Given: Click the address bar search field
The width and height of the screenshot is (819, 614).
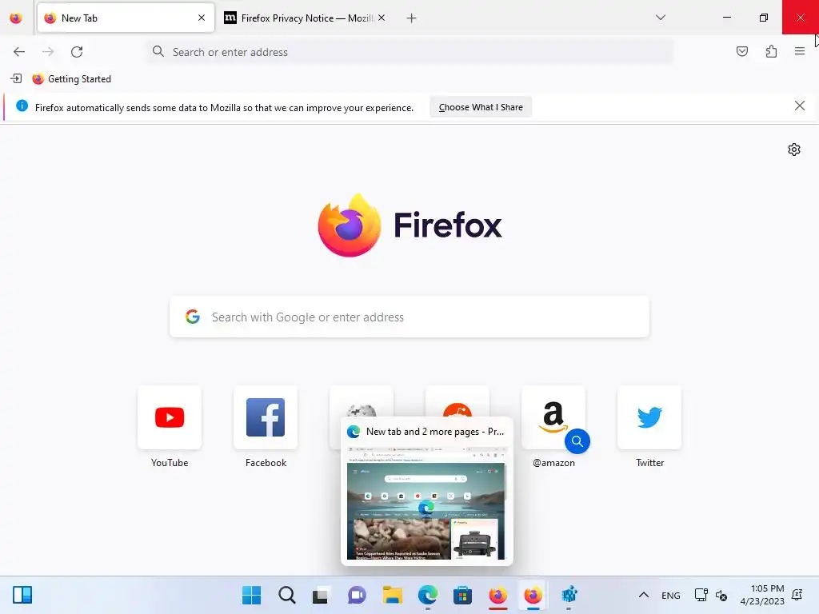Looking at the screenshot, I should [409, 52].
